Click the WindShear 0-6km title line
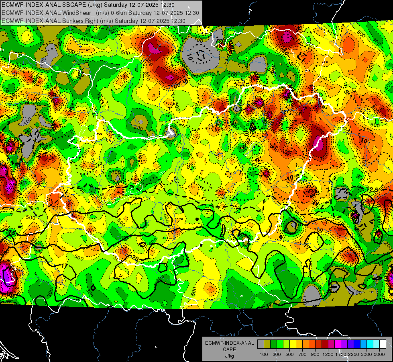The height and width of the screenshot is (362, 393). tap(100, 13)
